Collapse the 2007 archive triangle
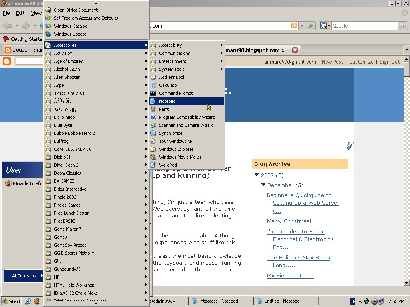Viewport: 410px width, 307px height. (x=257, y=175)
